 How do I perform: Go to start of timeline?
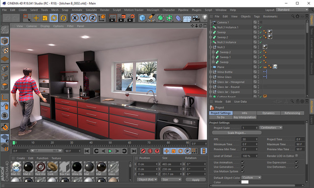87,151
